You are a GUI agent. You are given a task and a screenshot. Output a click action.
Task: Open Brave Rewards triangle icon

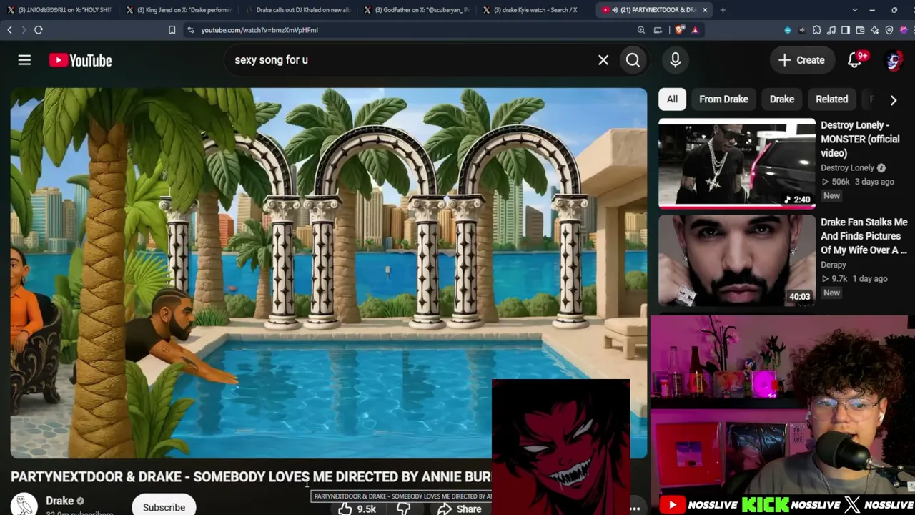click(x=695, y=30)
